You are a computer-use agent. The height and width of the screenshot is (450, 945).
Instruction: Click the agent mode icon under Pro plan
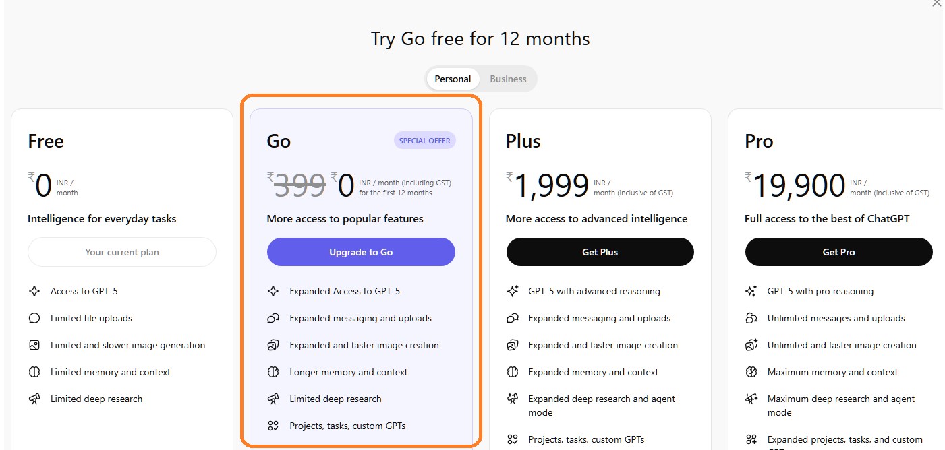(751, 398)
